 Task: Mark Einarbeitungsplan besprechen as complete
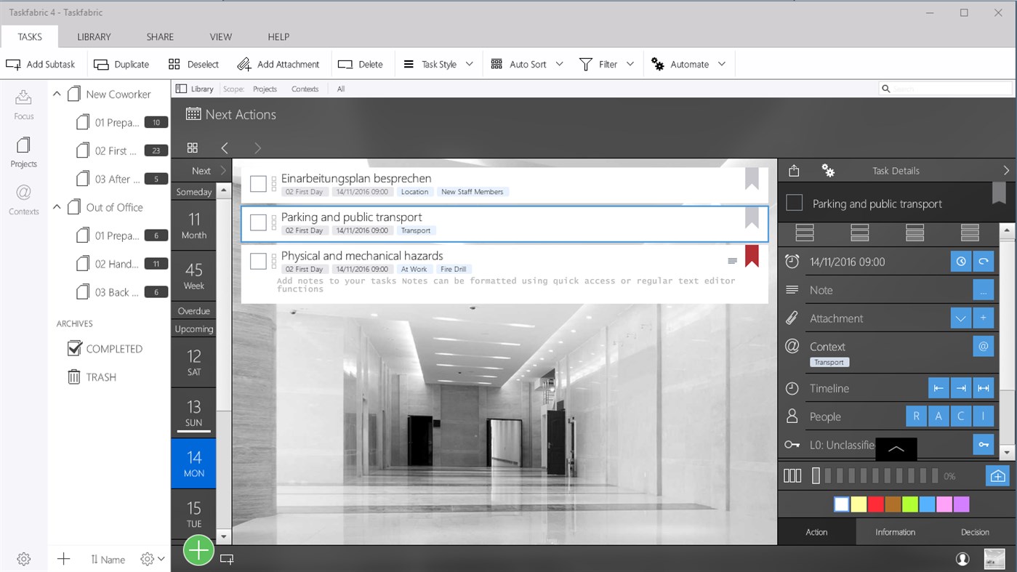coord(258,183)
